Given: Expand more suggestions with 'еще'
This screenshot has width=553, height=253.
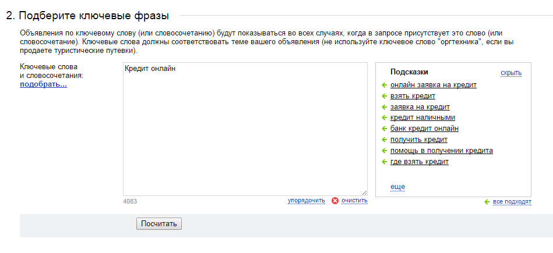Looking at the screenshot, I should pos(397,187).
